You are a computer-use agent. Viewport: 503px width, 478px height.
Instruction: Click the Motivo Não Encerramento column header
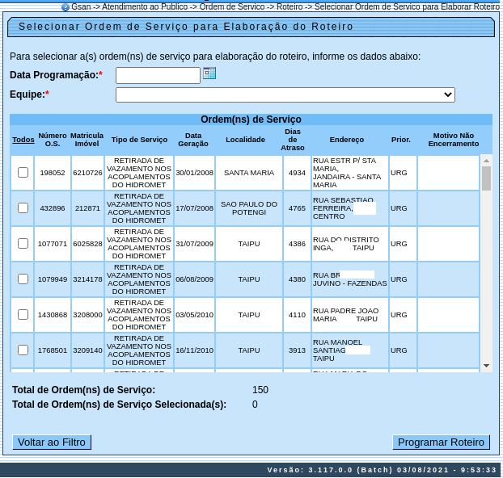click(454, 140)
